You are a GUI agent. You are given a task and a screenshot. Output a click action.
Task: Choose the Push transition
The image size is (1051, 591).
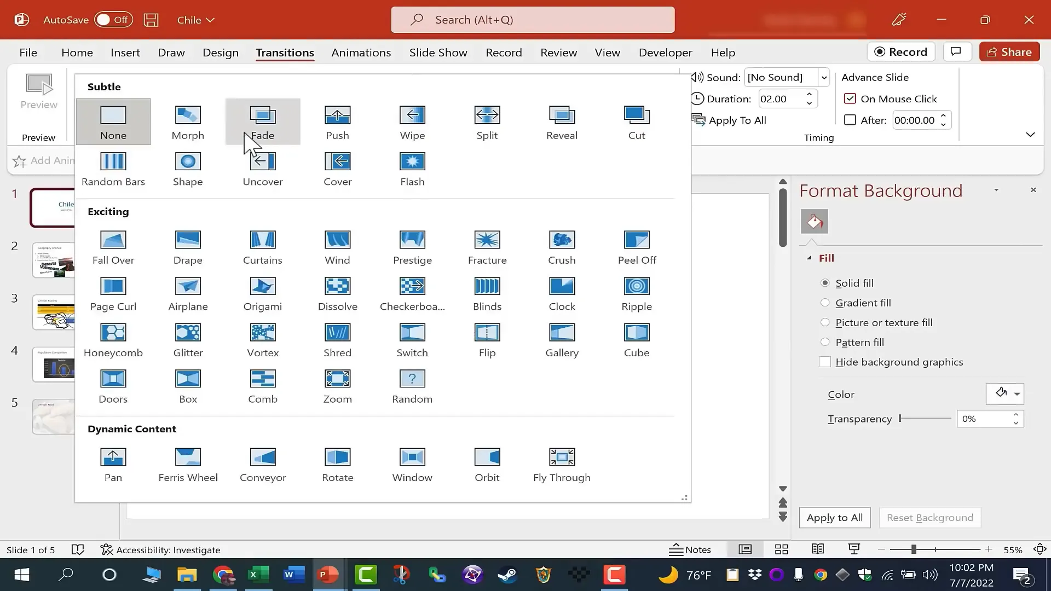click(x=337, y=122)
